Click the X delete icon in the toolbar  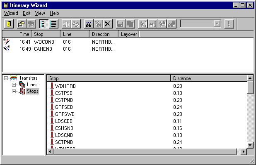108,24
